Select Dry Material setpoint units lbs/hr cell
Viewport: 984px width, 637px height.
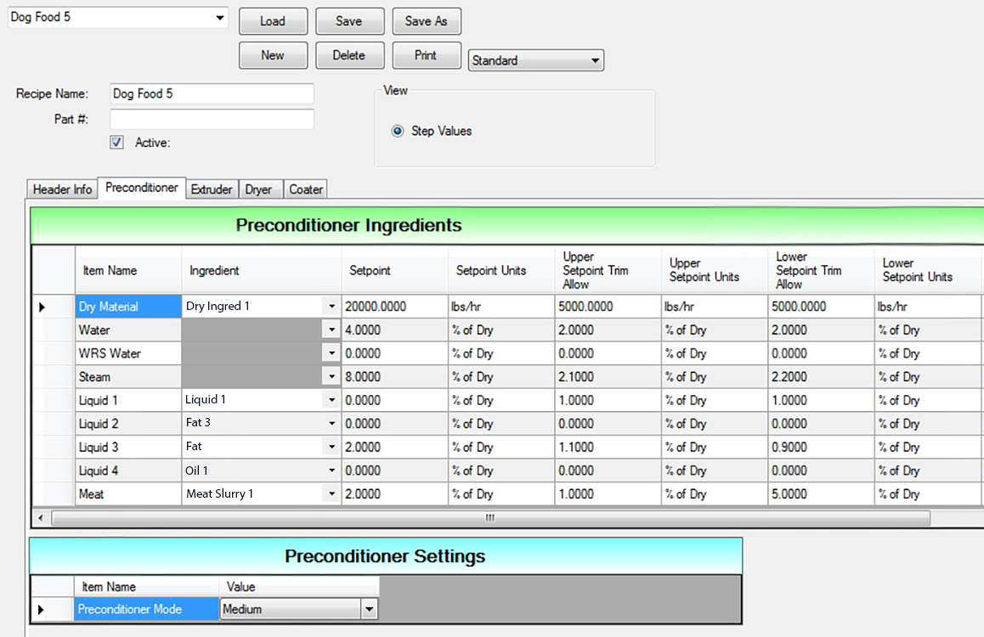pos(501,307)
